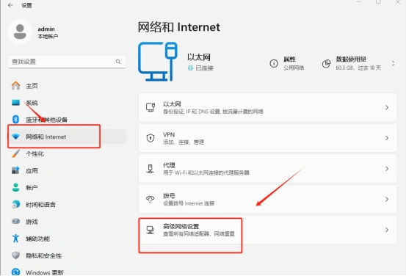Click the System (系统) monitor icon
Screen dimensions: 406x276
(x=16, y=103)
